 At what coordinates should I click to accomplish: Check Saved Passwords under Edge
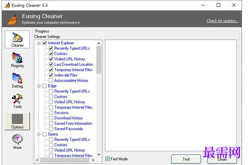point(51,129)
